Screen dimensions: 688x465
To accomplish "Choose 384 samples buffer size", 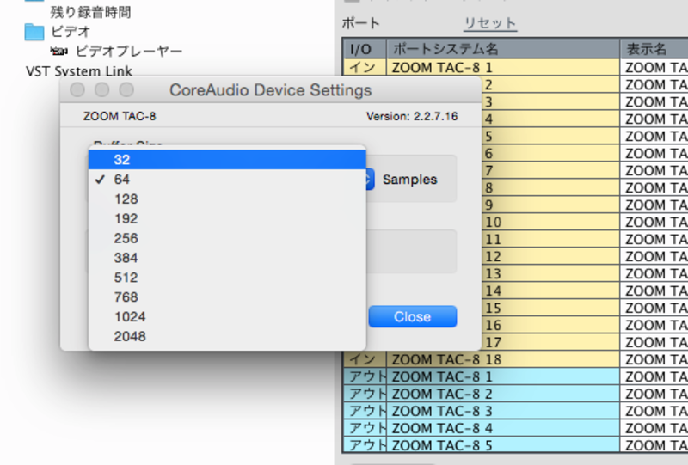I will click(x=227, y=258).
